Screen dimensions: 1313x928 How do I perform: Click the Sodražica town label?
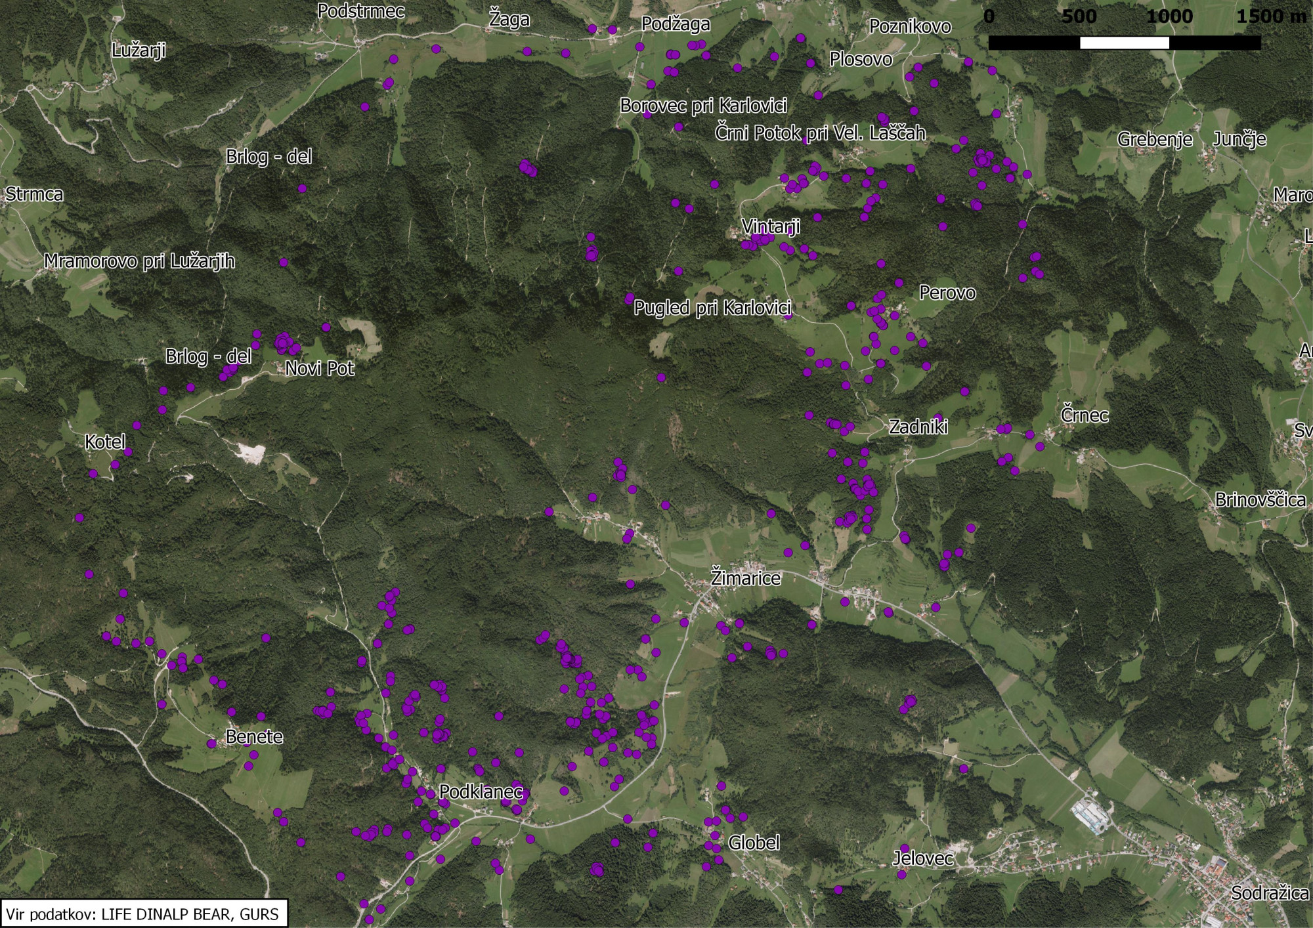tap(1269, 893)
